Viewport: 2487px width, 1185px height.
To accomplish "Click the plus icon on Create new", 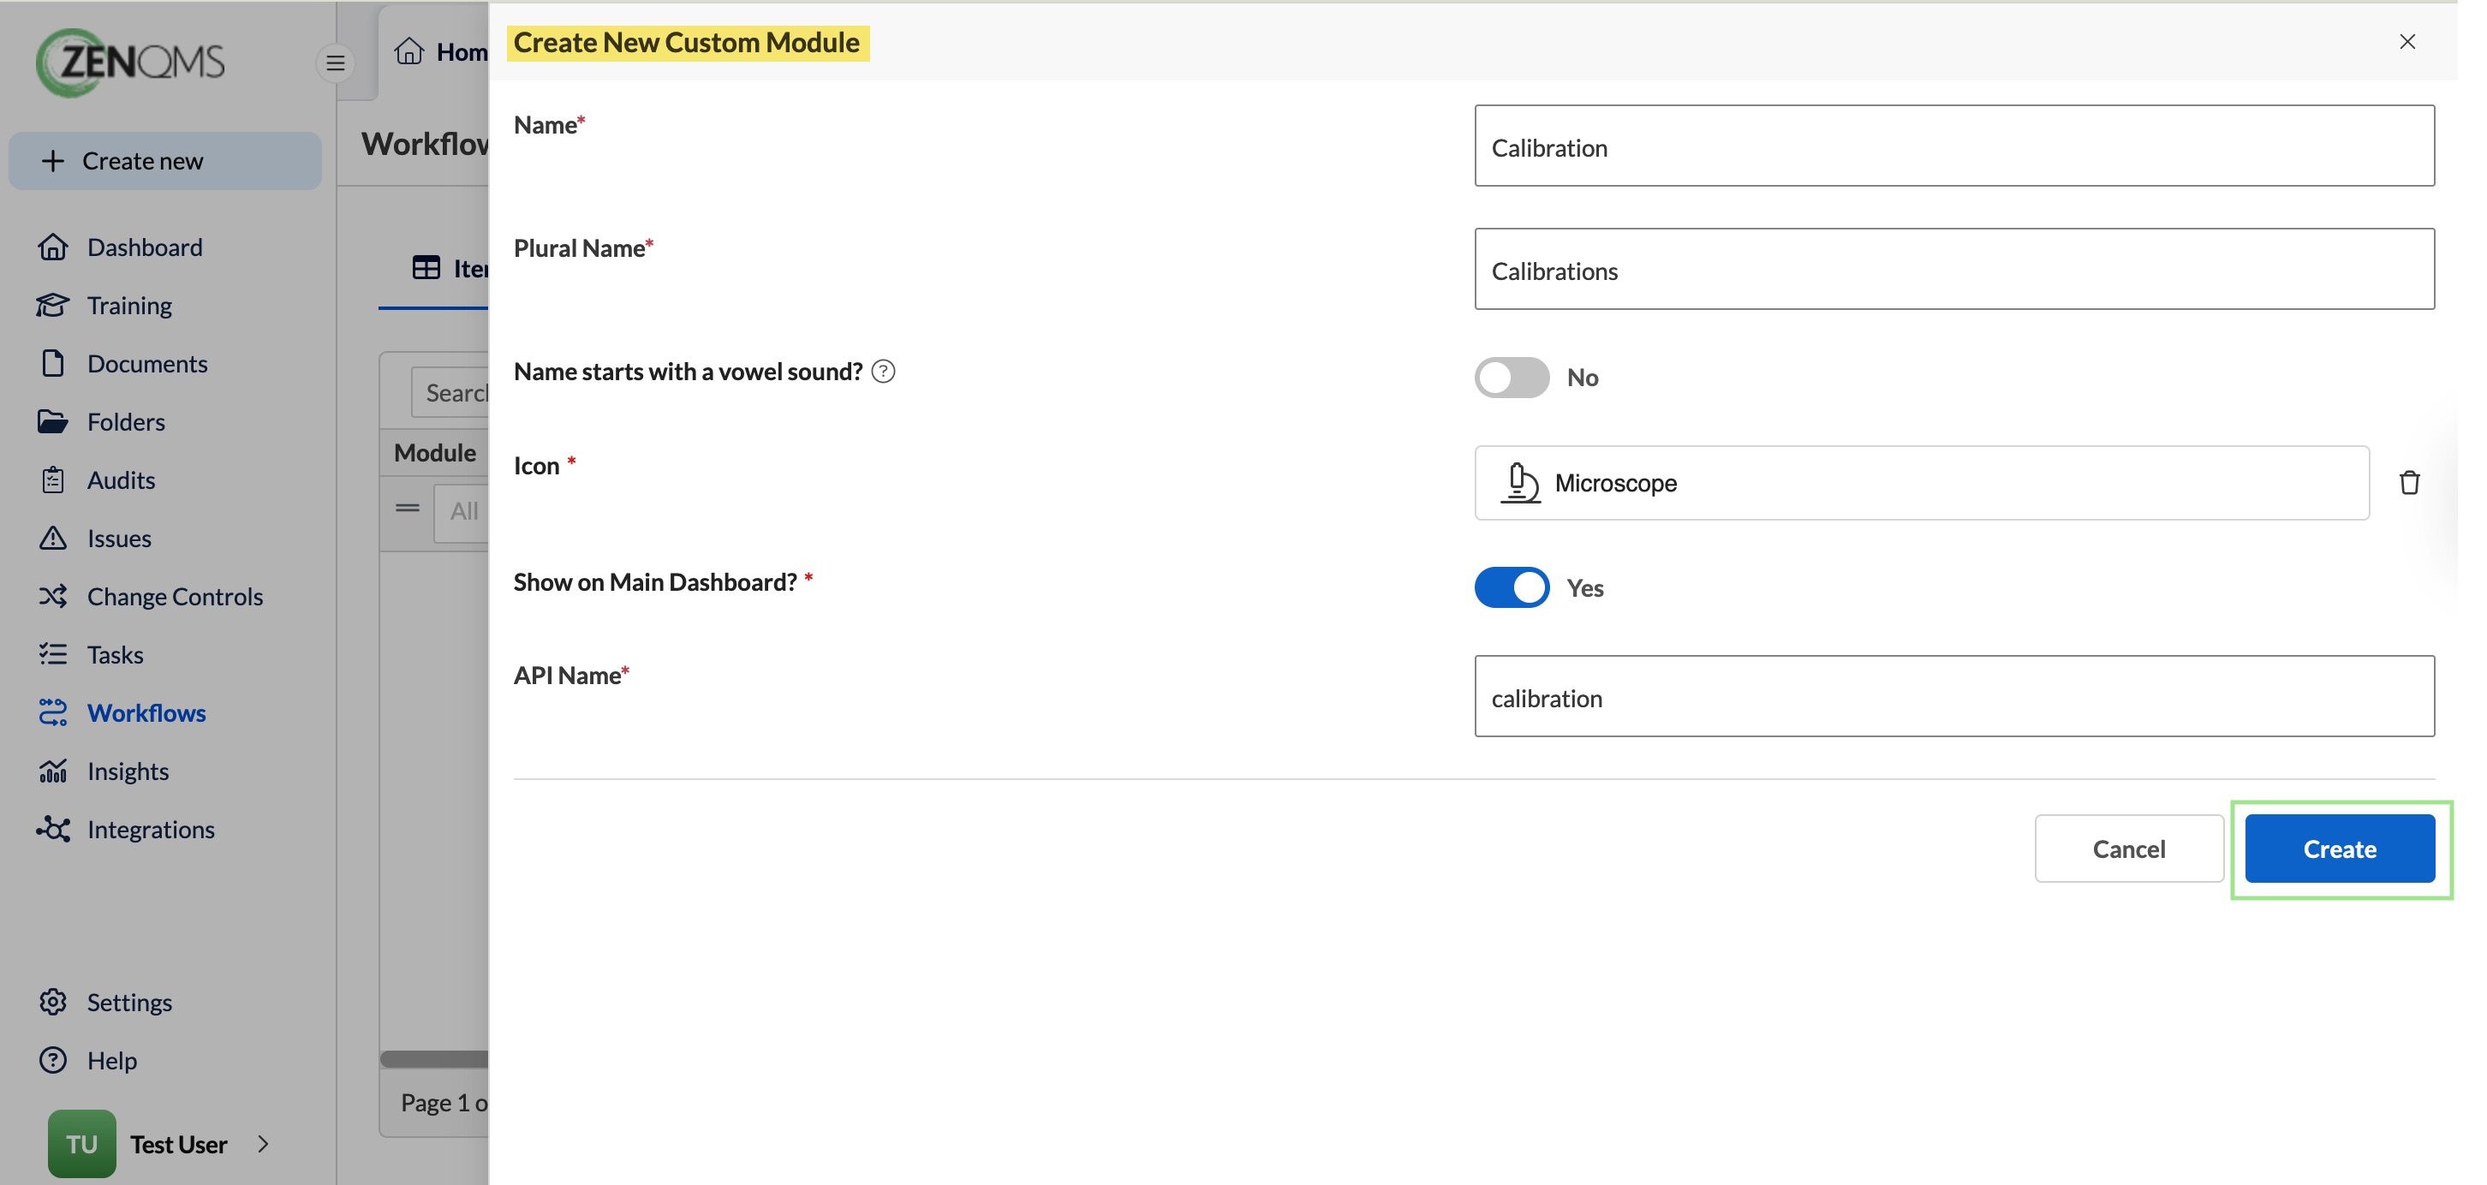I will point(53,160).
